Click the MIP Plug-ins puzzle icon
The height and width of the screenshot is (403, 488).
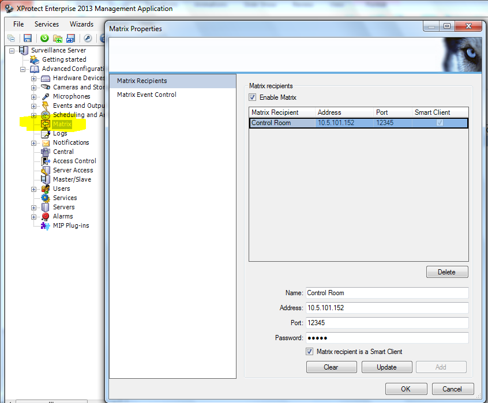pos(45,225)
